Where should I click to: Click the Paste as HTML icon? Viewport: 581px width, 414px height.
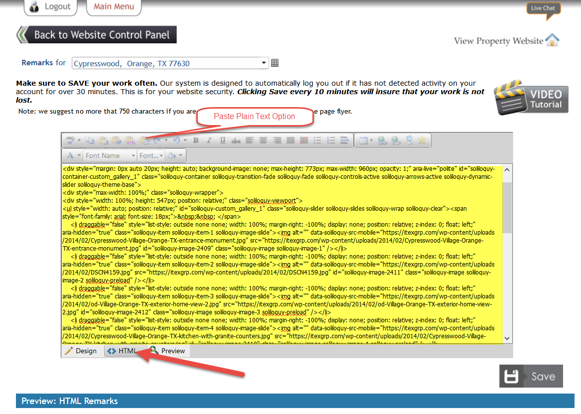(x=131, y=140)
